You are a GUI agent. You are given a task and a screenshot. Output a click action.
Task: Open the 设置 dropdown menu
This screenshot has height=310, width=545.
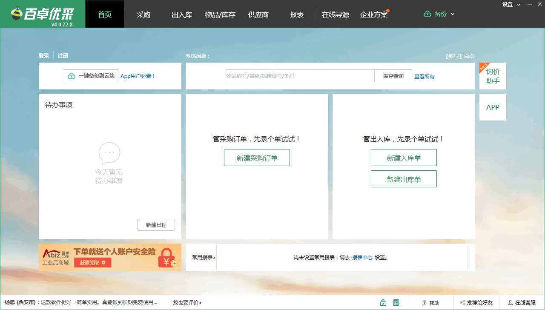pos(511,5)
